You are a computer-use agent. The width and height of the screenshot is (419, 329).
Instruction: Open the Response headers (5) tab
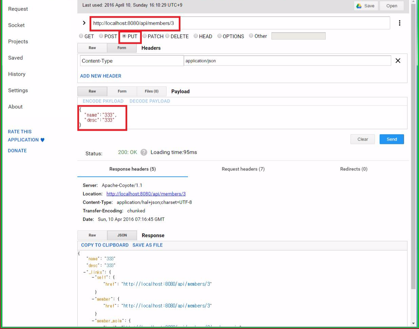tap(133, 169)
